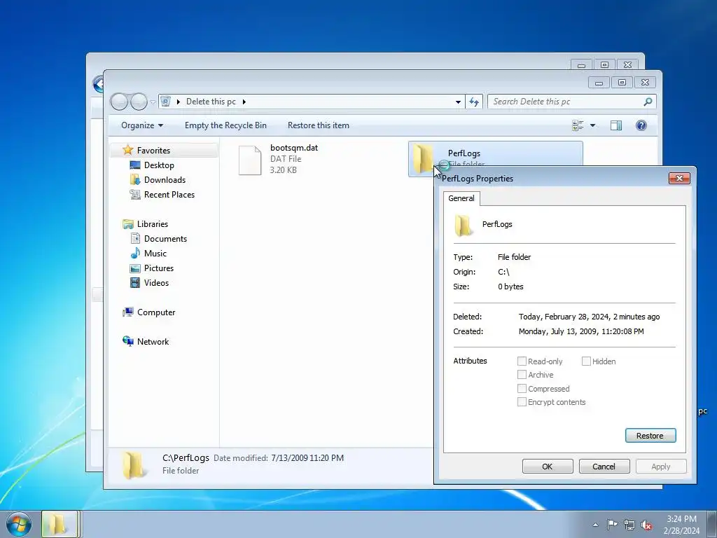The image size is (717, 538).
Task: Click the Explorer folder taskbar button
Action: tap(60, 524)
